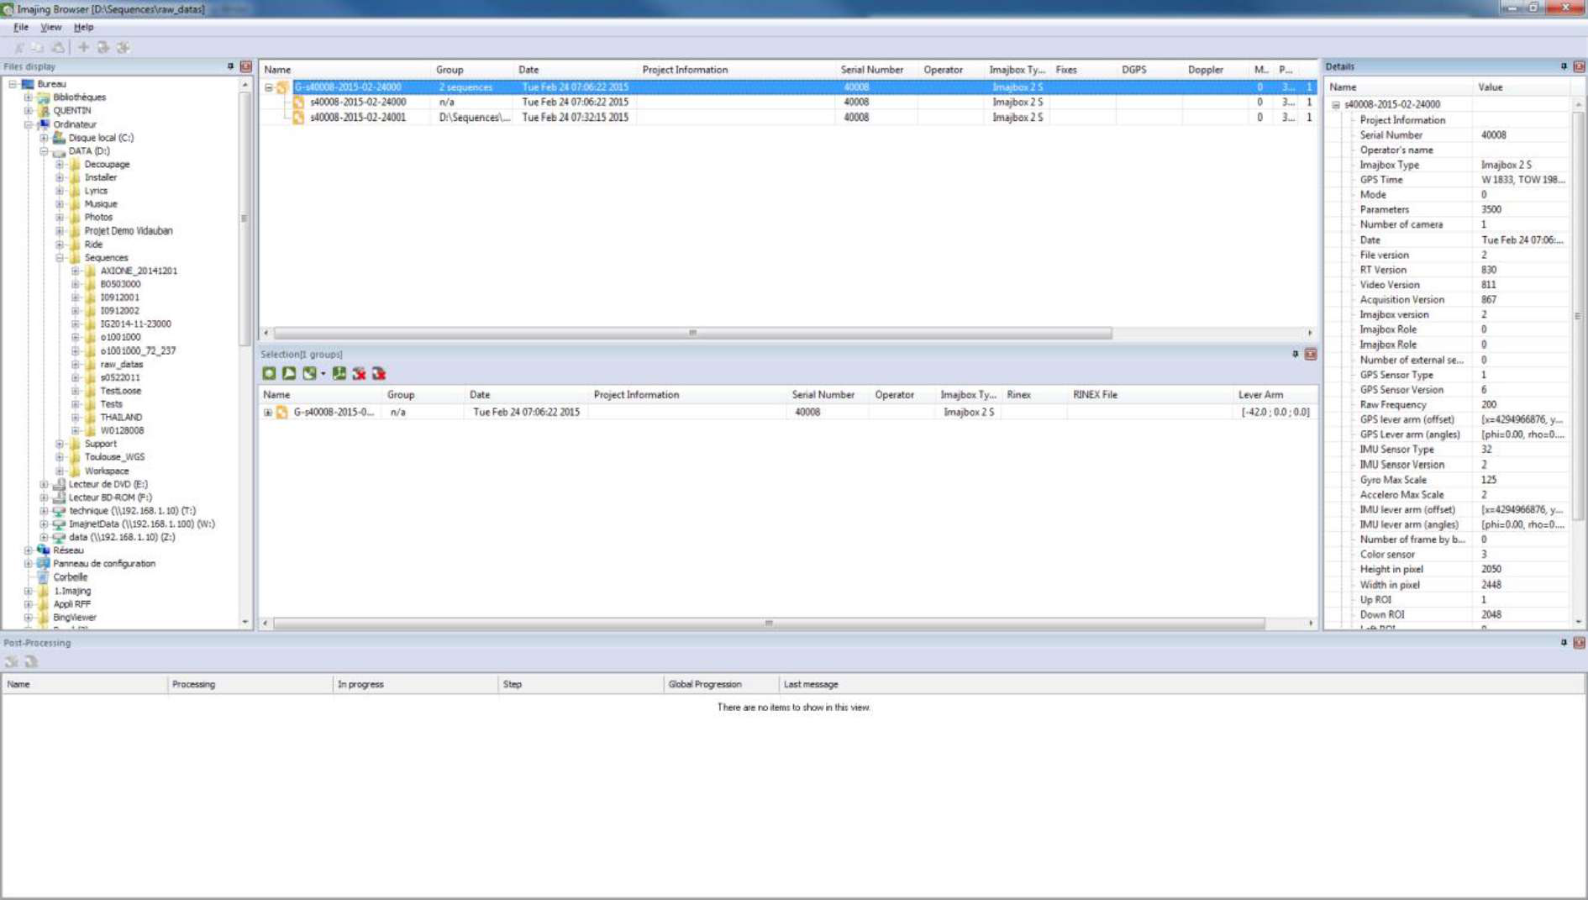Pin the Selection panel
Image resolution: width=1588 pixels, height=900 pixels.
click(x=1295, y=354)
